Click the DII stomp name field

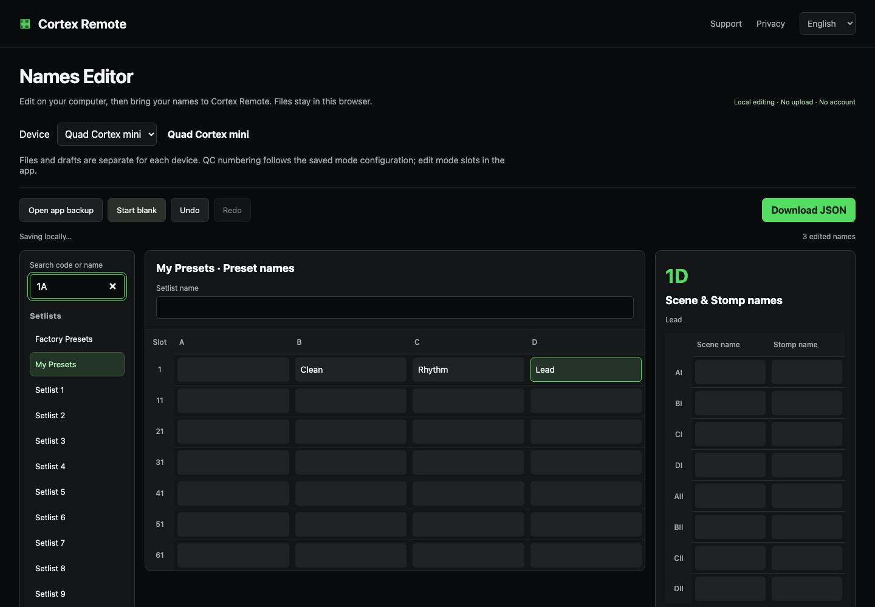click(x=807, y=589)
